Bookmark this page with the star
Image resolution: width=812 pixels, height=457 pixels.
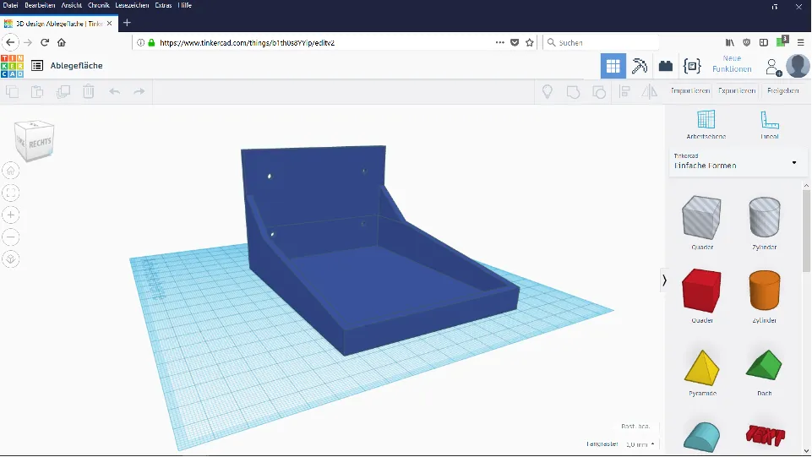coord(529,43)
